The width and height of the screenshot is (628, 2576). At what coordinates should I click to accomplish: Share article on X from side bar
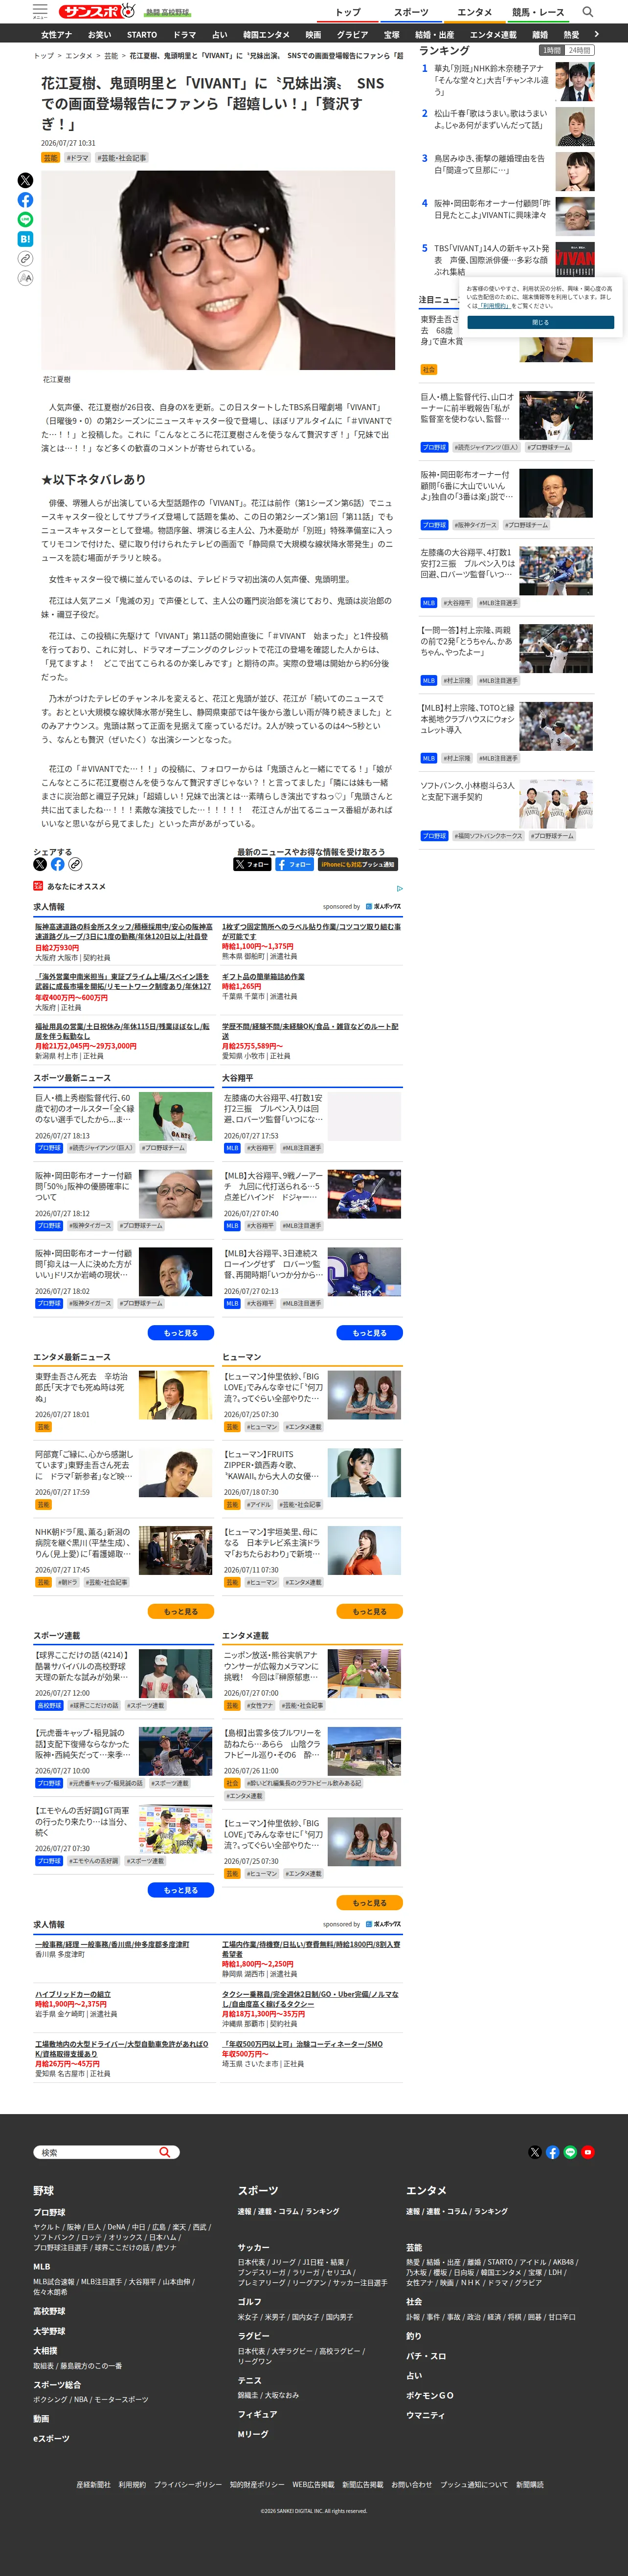pyautogui.click(x=25, y=180)
